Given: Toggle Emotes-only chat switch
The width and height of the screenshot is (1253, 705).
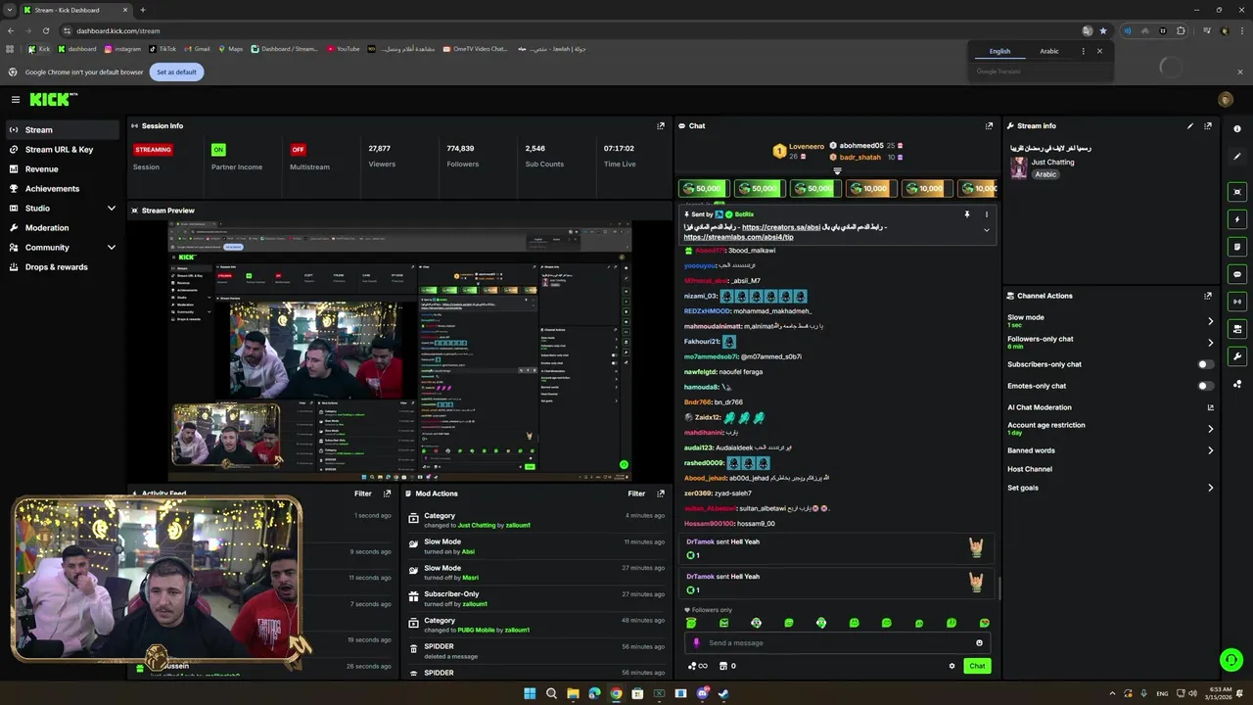Looking at the screenshot, I should click(1206, 386).
